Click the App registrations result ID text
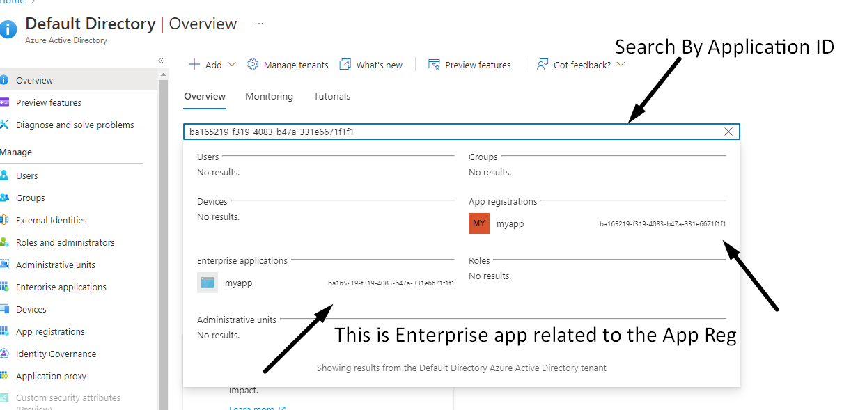Viewport: 858px width, 410px height. coord(663,224)
